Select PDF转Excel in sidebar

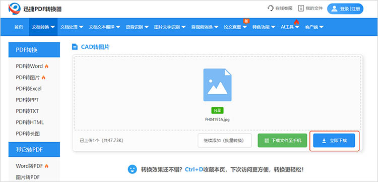point(29,89)
